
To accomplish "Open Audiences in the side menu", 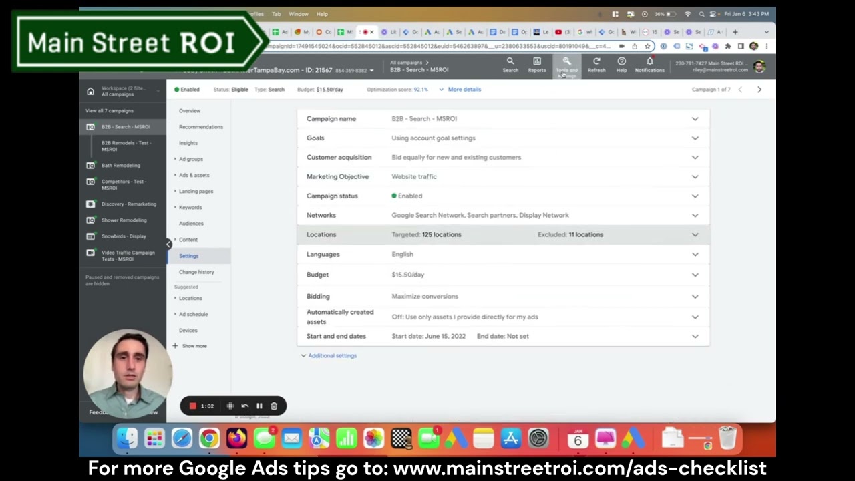I will click(x=191, y=224).
